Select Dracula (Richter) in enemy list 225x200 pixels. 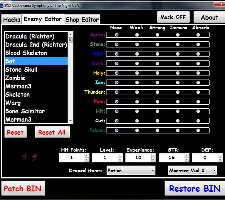(36, 36)
